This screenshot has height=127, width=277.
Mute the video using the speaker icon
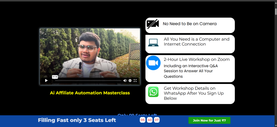point(125,80)
